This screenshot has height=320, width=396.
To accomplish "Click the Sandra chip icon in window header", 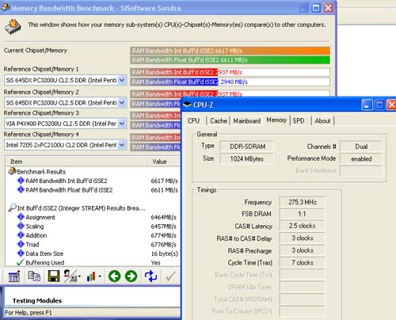I will [13, 26].
